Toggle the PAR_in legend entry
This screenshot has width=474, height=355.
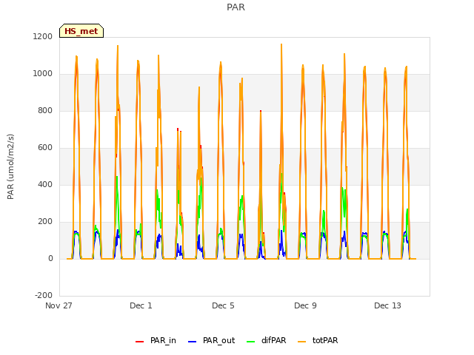(156, 340)
